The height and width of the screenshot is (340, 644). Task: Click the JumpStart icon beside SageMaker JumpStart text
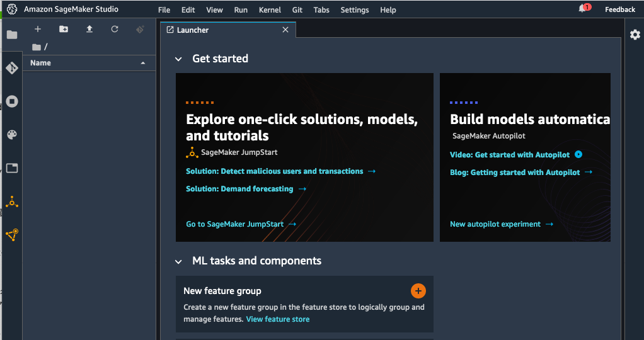tap(192, 153)
